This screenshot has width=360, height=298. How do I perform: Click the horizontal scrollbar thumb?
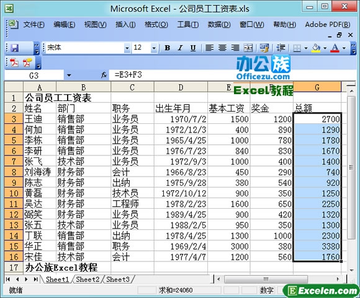pyautogui.click(x=266, y=279)
